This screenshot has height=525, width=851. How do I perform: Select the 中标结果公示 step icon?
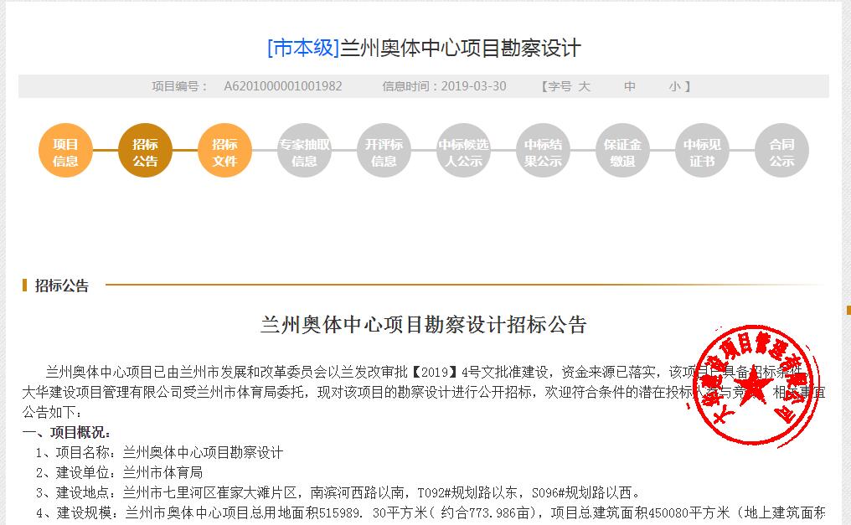[x=543, y=150]
